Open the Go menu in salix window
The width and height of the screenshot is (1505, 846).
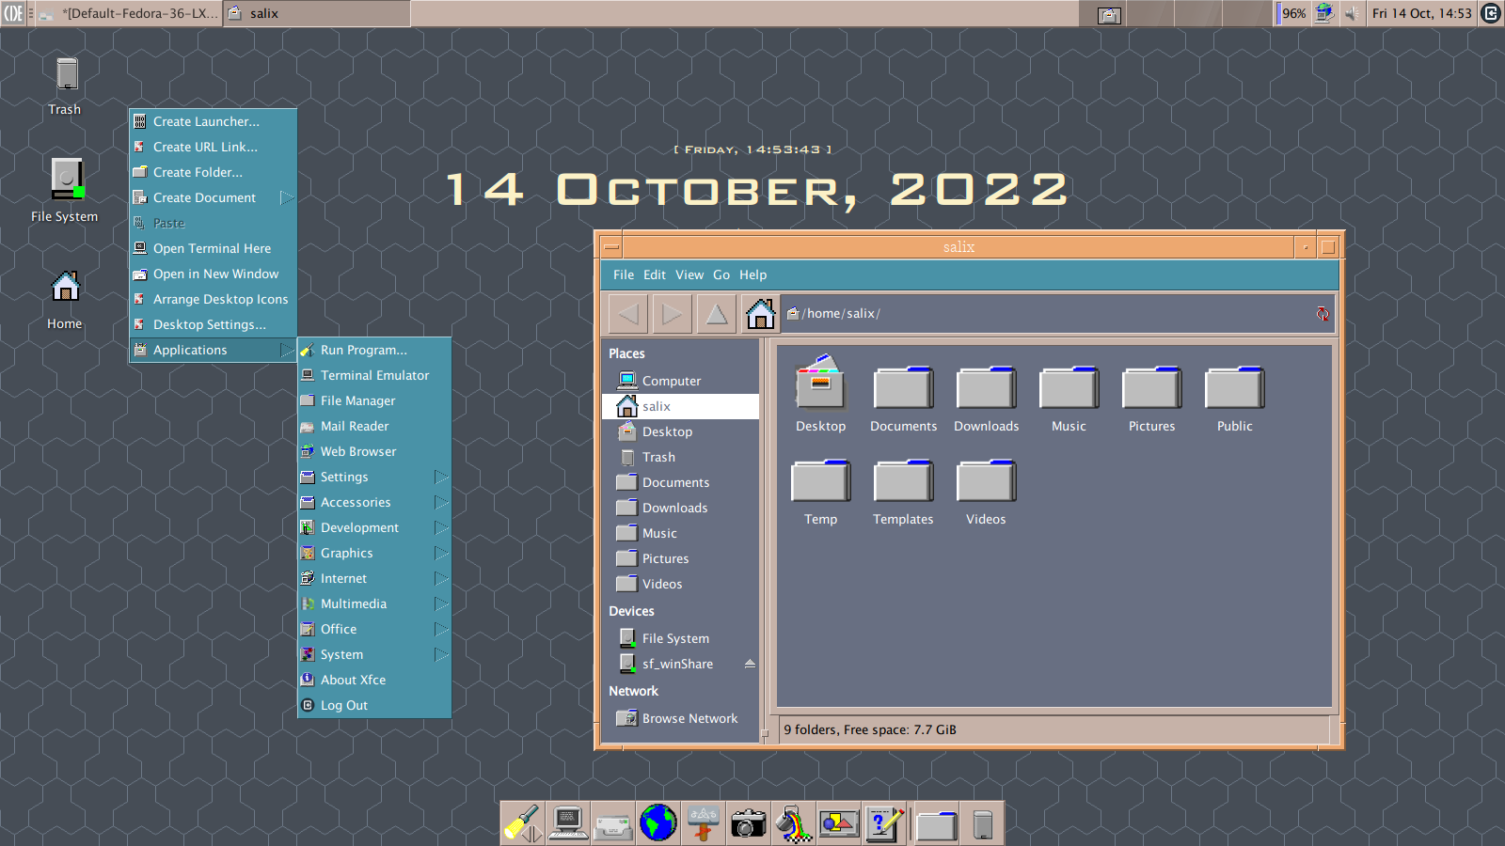pyautogui.click(x=721, y=274)
